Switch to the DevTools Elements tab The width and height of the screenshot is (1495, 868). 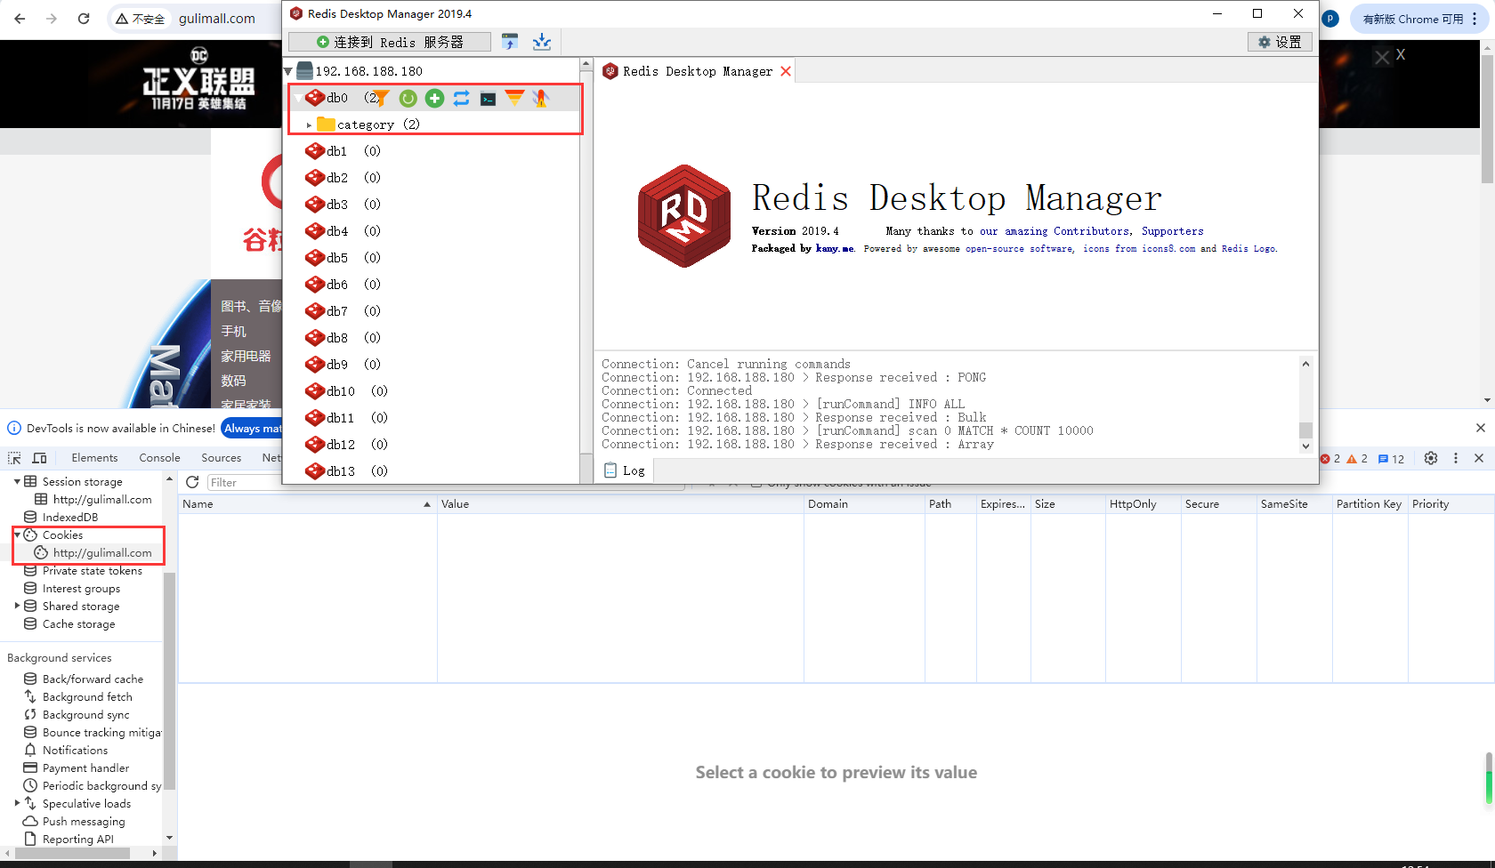pyautogui.click(x=94, y=458)
